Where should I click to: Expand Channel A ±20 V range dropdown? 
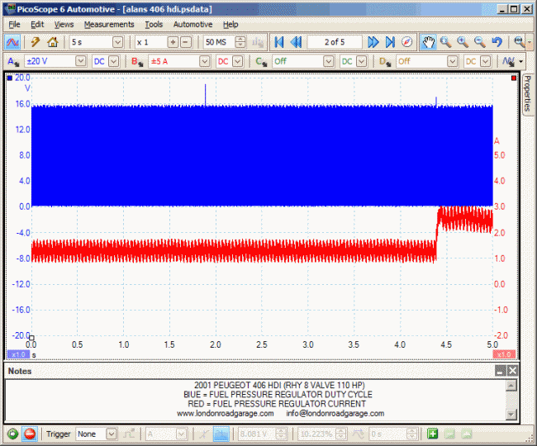point(80,61)
